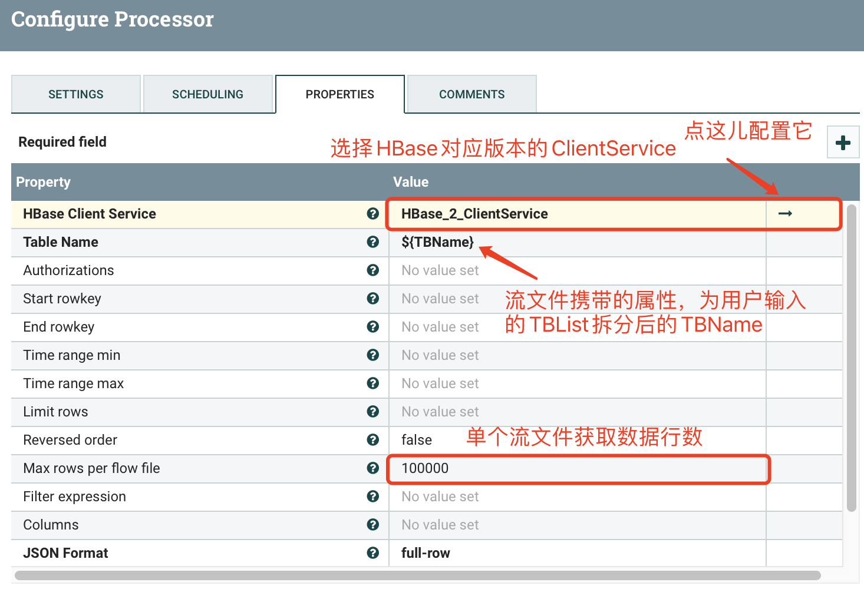
Task: Set a value for Columns
Action: 578,525
